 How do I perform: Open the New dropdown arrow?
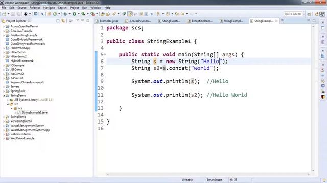pyautogui.click(x=8, y=14)
